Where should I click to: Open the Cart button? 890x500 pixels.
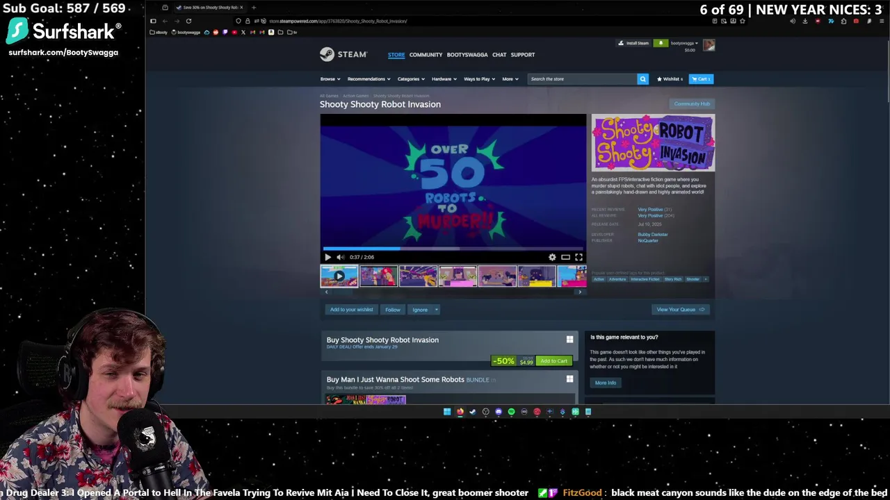tap(700, 78)
